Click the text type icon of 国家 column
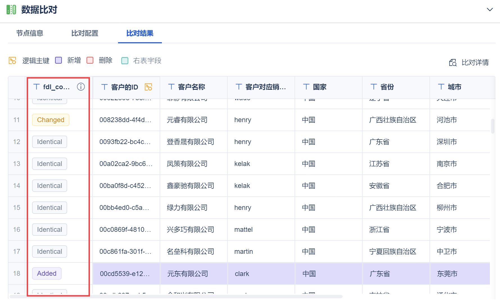500x303 pixels. click(x=306, y=87)
